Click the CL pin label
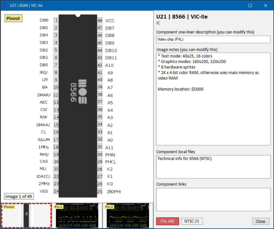Viewport: 274px width, 229px height. (x=43, y=132)
